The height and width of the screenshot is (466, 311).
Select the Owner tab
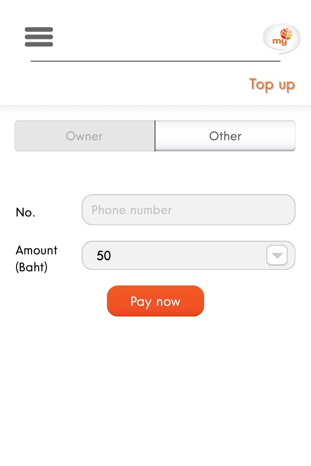(85, 136)
